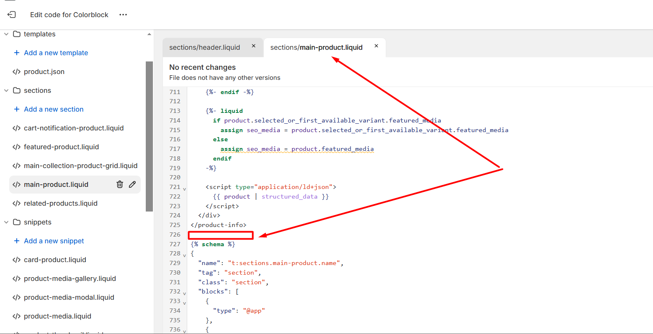Click code icon beside card-product.liquid

point(17,260)
